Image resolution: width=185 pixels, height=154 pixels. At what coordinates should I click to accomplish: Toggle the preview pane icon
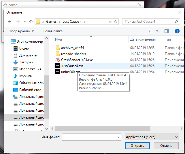[x=167, y=31]
